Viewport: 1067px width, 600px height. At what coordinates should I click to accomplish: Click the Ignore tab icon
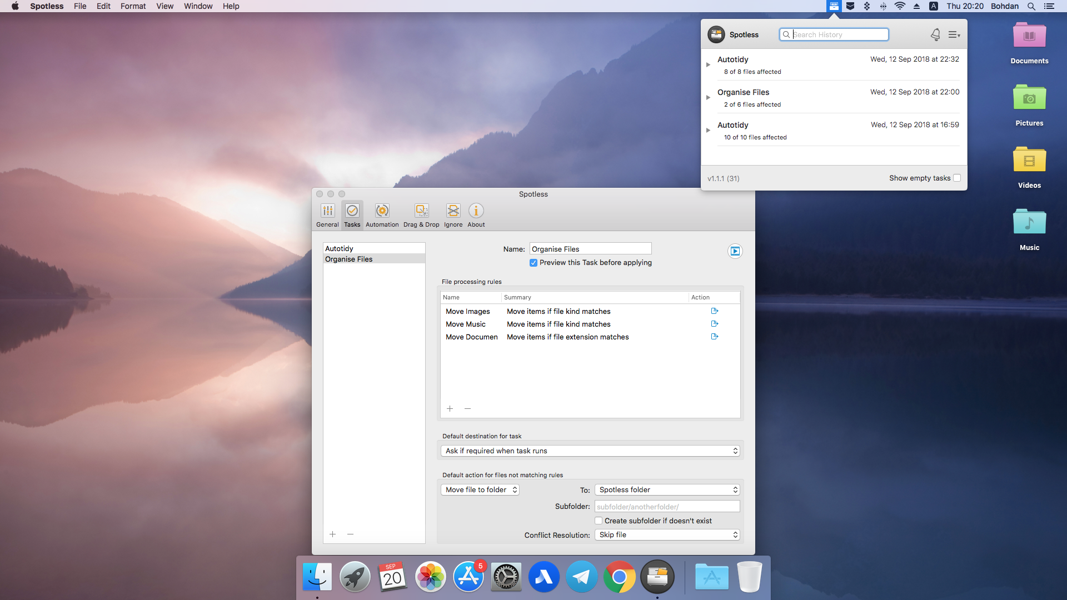pos(453,211)
